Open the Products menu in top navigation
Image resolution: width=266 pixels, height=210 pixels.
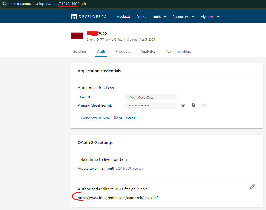123,16
